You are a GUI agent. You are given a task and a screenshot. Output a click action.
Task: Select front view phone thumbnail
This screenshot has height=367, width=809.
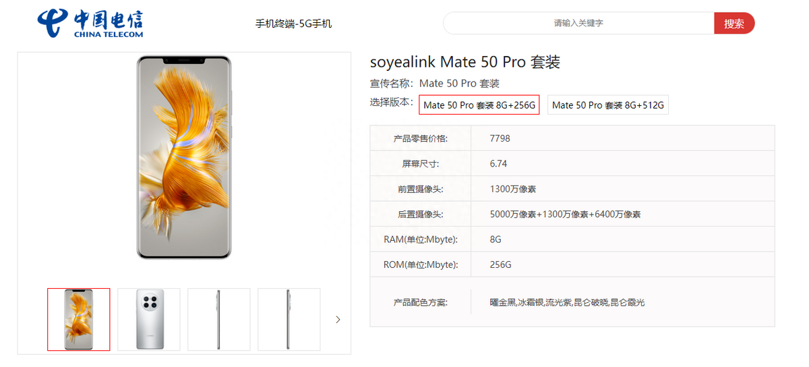tap(78, 319)
